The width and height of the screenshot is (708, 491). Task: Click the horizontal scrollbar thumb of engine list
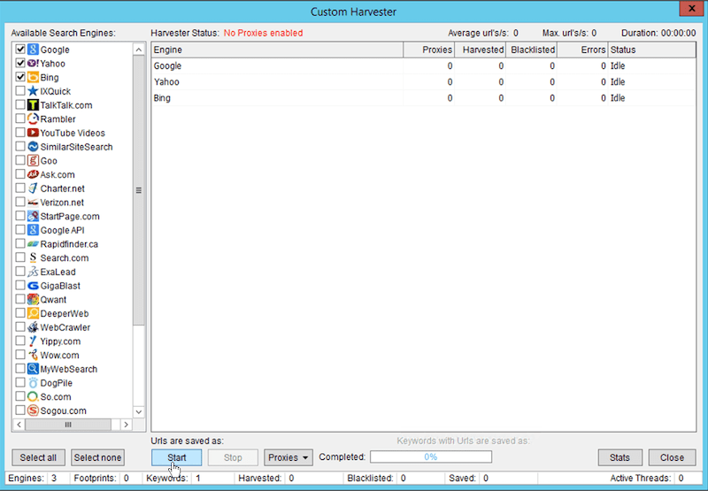point(68,425)
